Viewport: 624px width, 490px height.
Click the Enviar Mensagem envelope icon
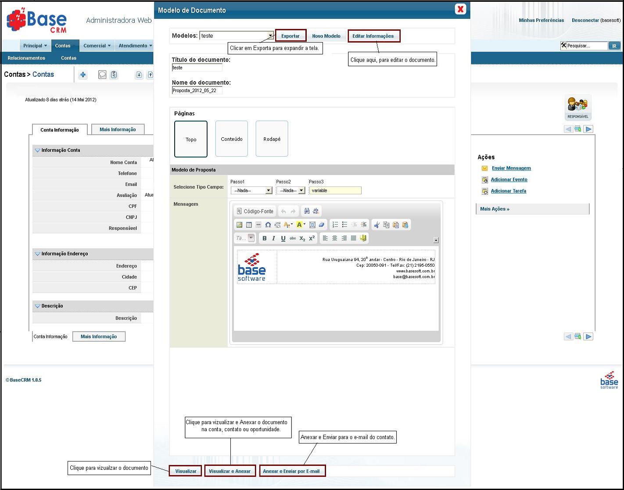coord(484,168)
